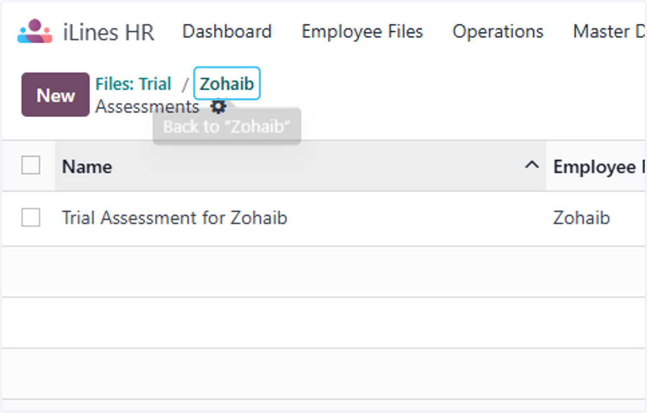The width and height of the screenshot is (647, 413).
Task: Open the Assessments gear settings icon
Action: pos(218,106)
